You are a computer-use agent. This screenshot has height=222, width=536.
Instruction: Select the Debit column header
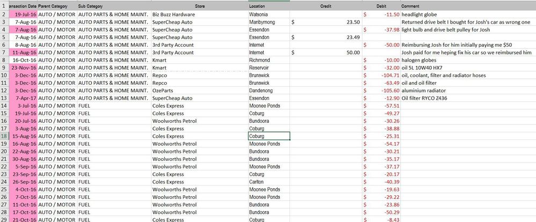381,6
